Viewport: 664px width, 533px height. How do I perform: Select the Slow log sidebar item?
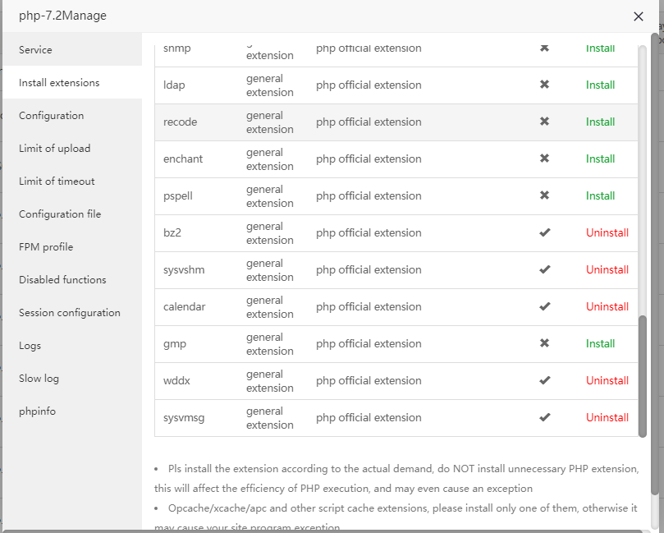(x=39, y=379)
